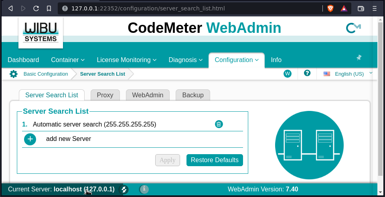This screenshot has height=197, width=385.
Task: Open help question mark icon
Action: coord(307,73)
